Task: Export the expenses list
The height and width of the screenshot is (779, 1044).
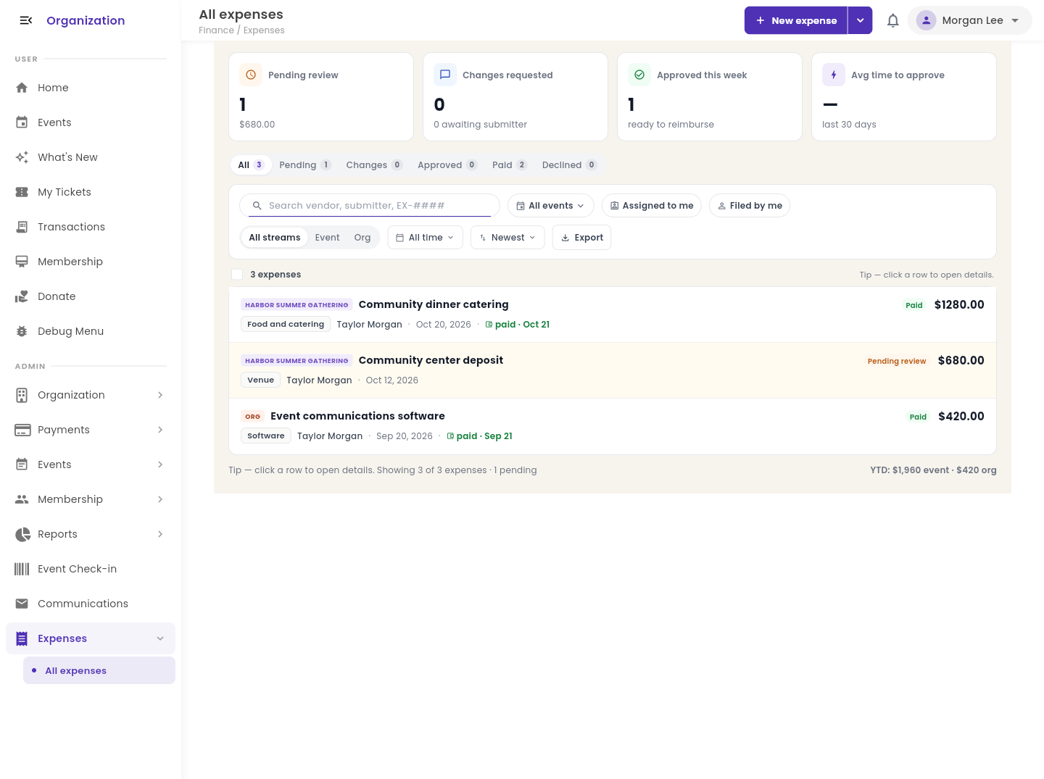Action: [582, 238]
